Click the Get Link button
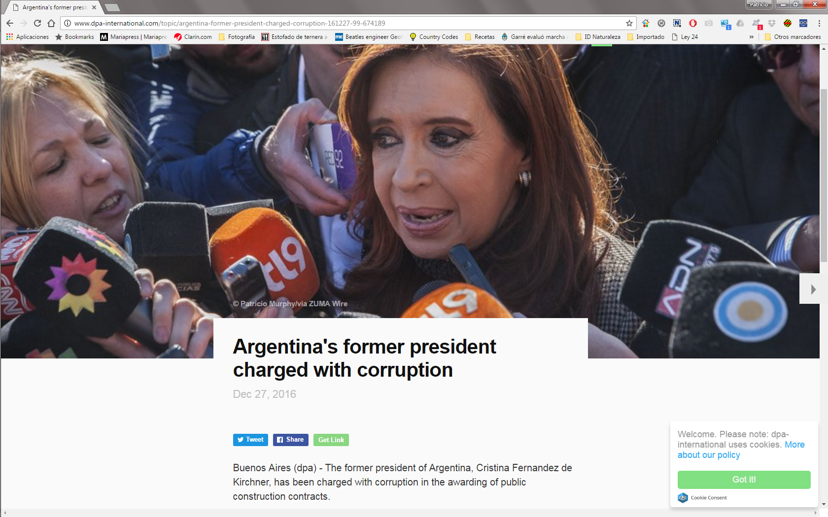Viewport: 828px width, 517px height. [331, 440]
